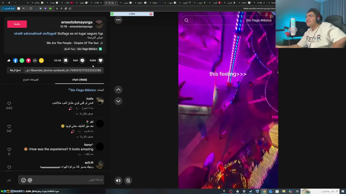The image size is (346, 194).
Task: Click the tiktok.com address bar URL
Action: pos(259,8)
